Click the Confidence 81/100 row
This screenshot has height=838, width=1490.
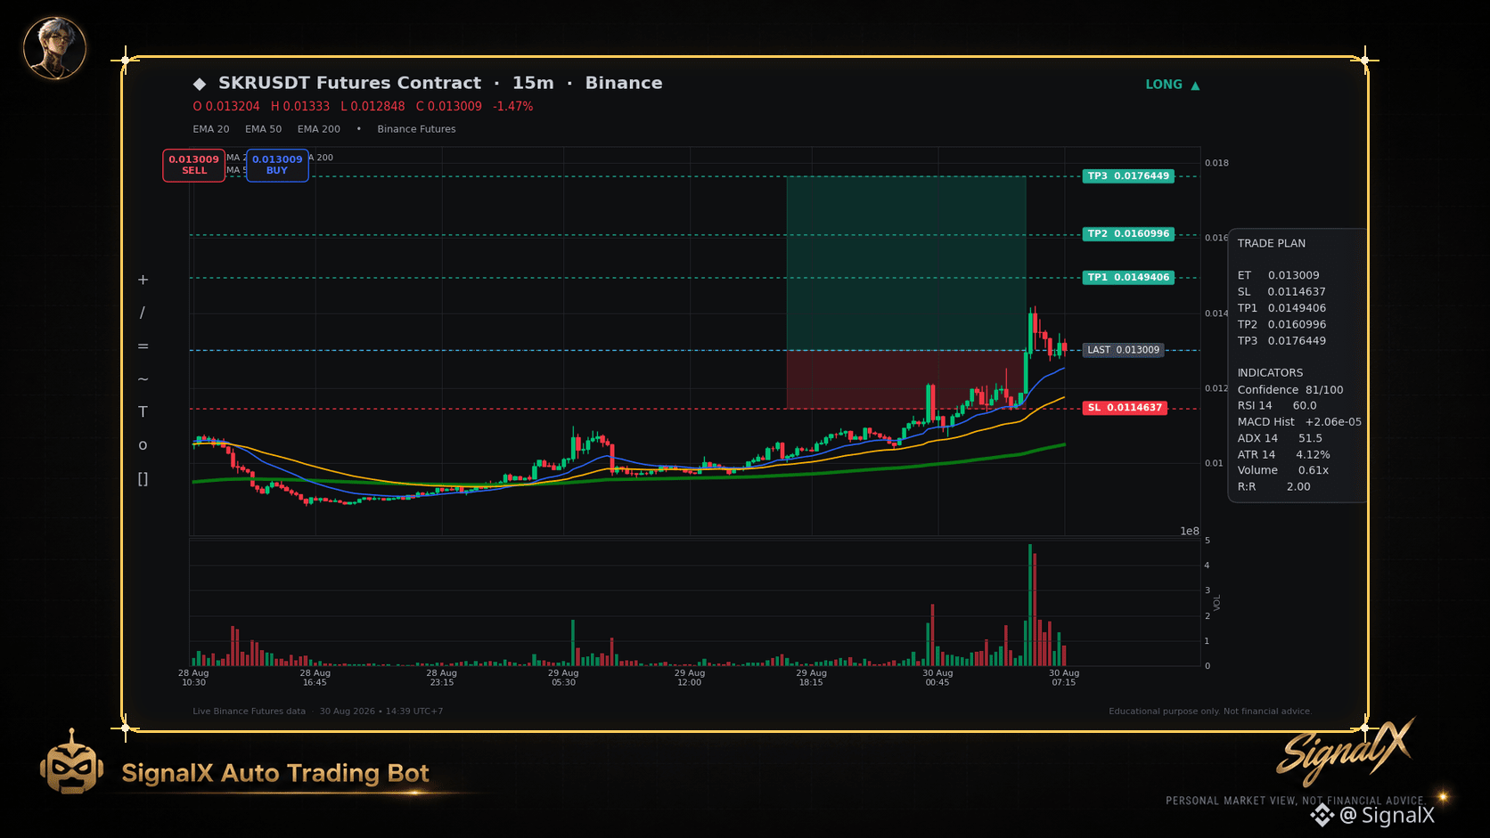click(x=1290, y=390)
